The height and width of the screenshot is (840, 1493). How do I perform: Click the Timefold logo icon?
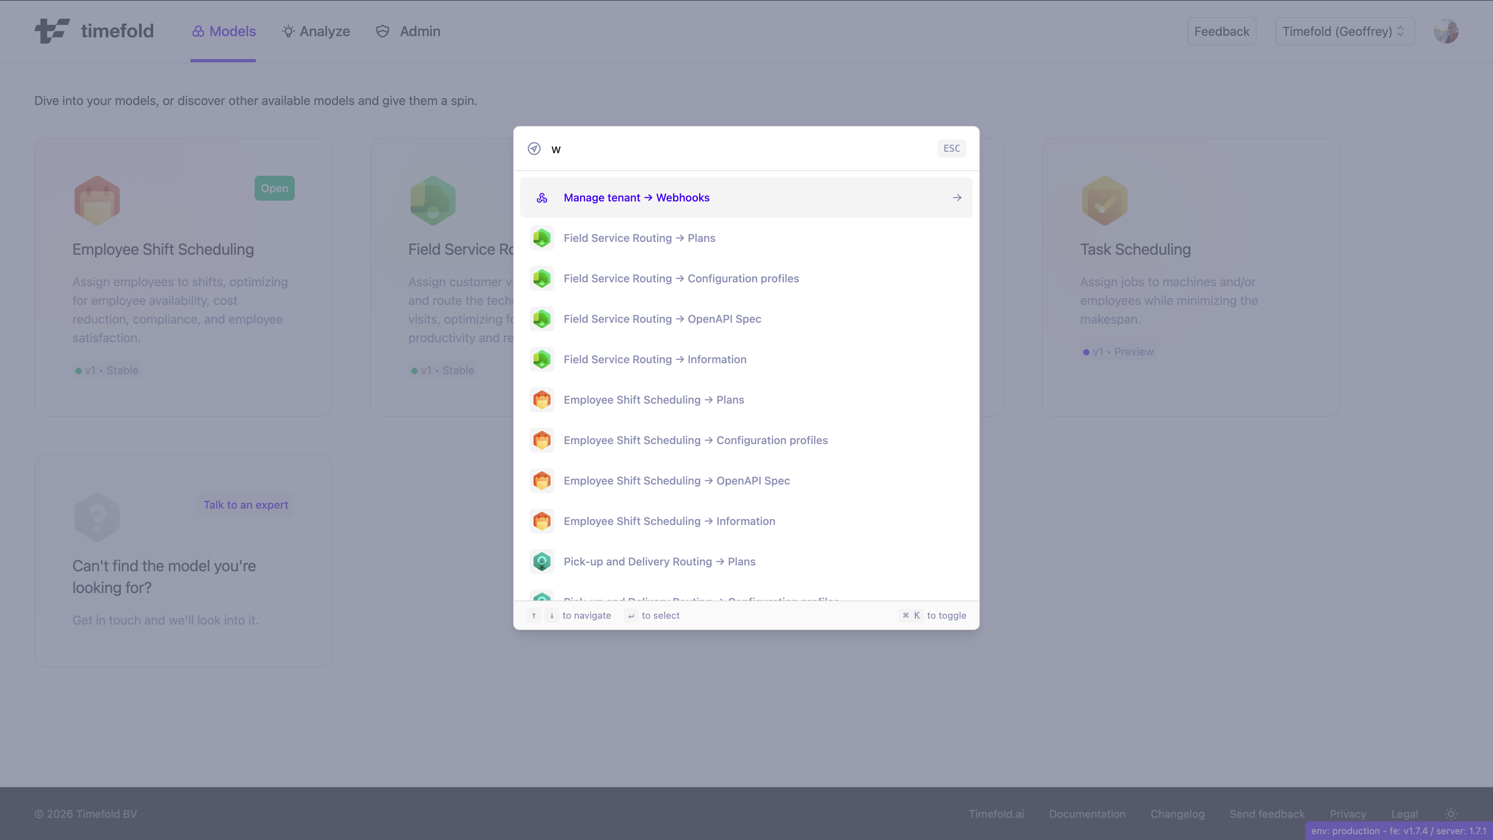pyautogui.click(x=52, y=31)
